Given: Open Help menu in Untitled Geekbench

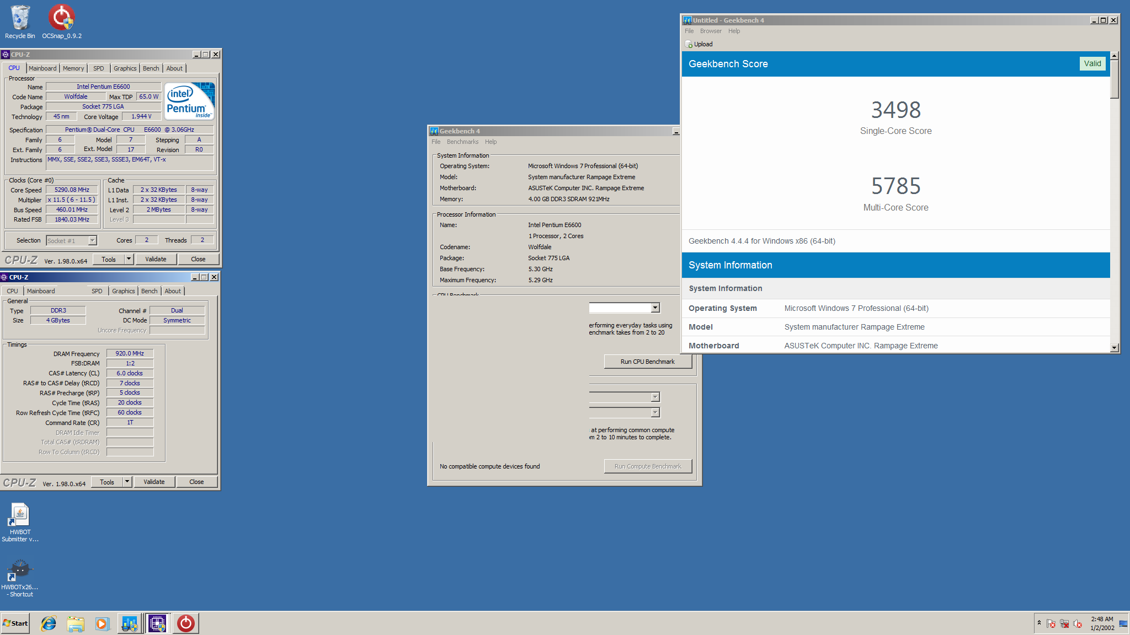Looking at the screenshot, I should [734, 31].
